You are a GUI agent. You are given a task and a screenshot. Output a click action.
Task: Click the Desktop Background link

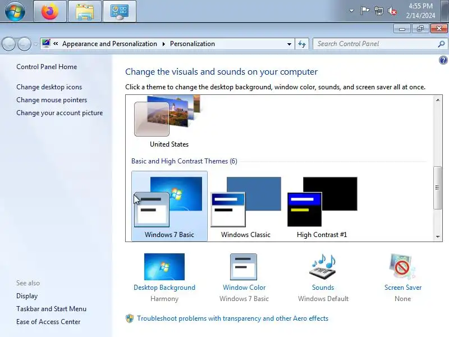[164, 288]
